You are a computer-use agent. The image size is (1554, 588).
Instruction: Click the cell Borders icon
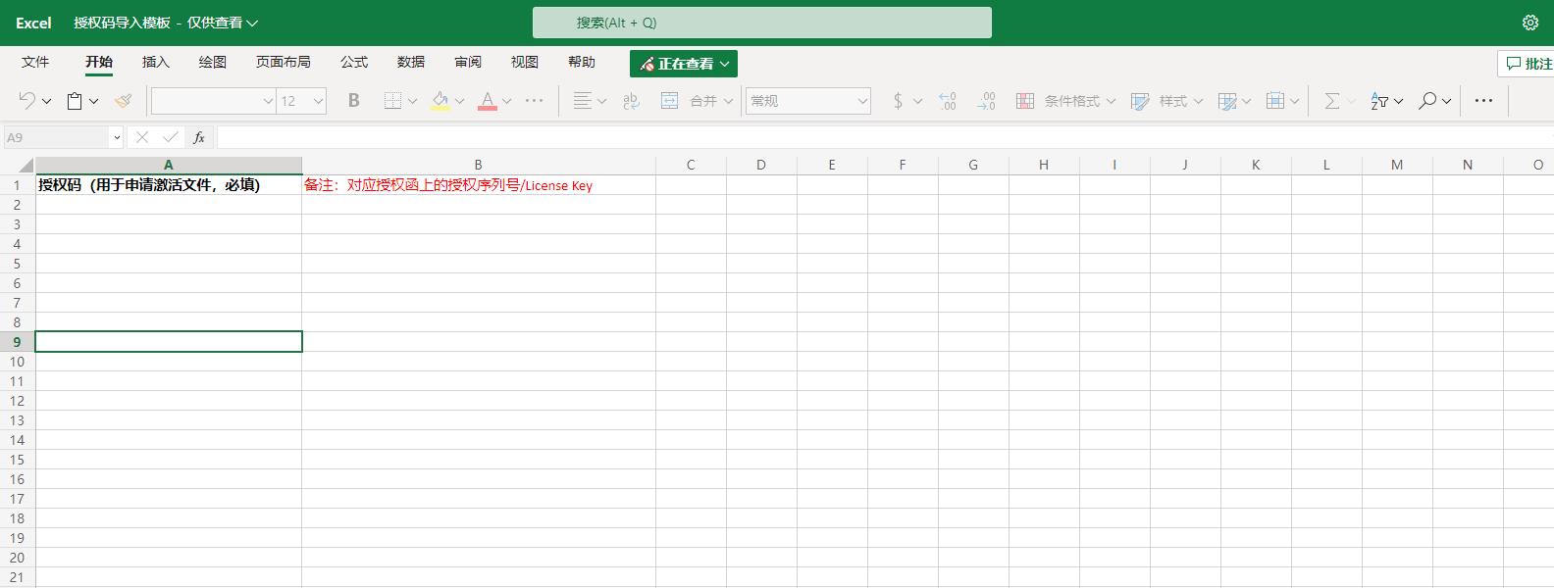pos(392,100)
